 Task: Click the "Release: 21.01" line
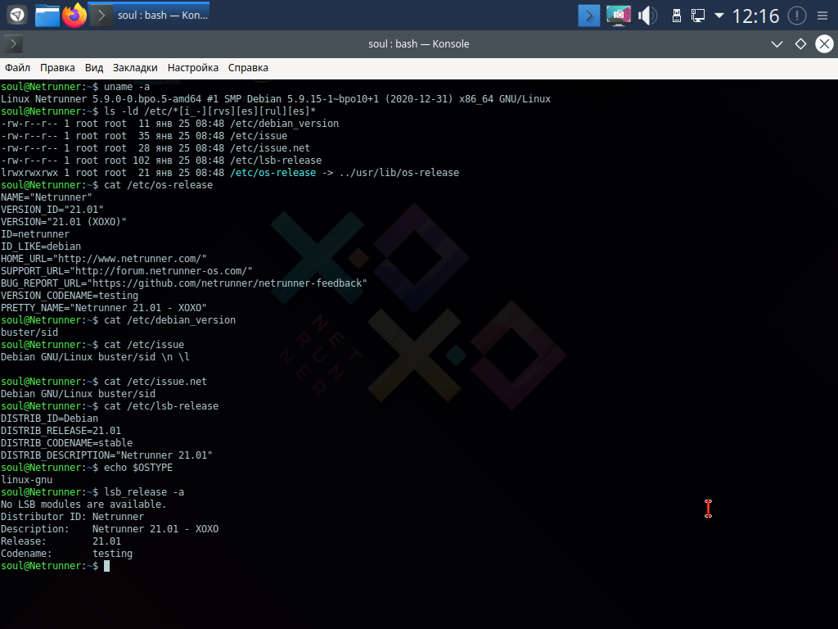tap(61, 542)
